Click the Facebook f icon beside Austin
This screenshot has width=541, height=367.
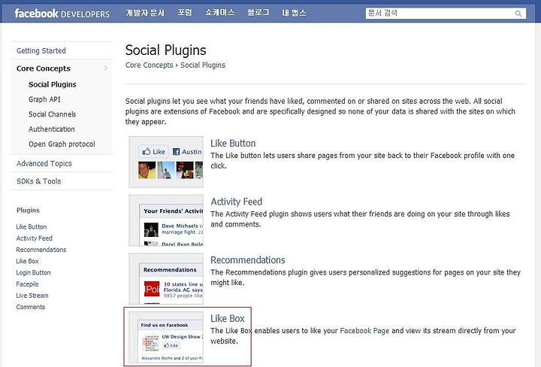coord(176,152)
